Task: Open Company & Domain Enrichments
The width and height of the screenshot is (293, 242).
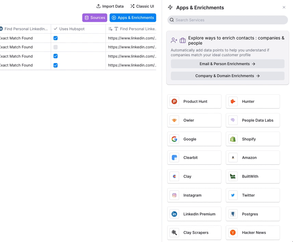Action: pos(227,76)
